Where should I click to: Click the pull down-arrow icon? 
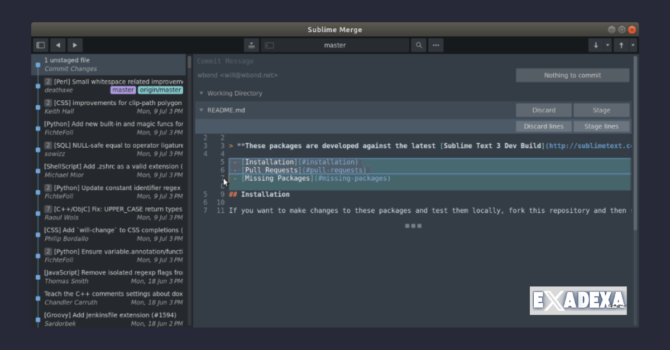tap(596, 45)
